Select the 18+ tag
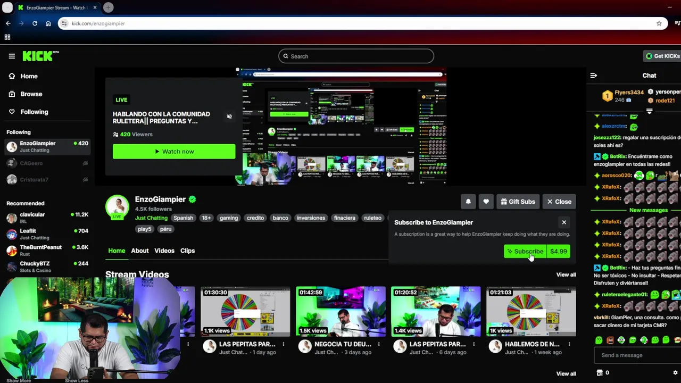This screenshot has width=681, height=383. coord(206,218)
